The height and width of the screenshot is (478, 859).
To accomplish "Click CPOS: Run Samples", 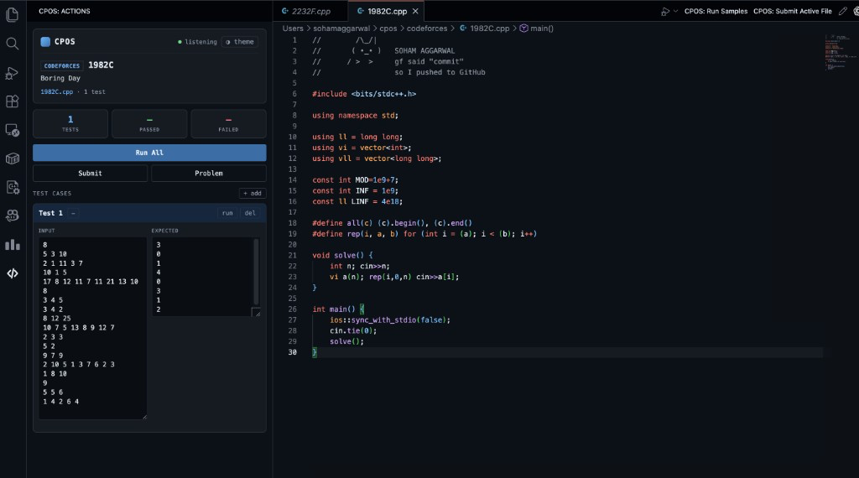I will (x=716, y=11).
